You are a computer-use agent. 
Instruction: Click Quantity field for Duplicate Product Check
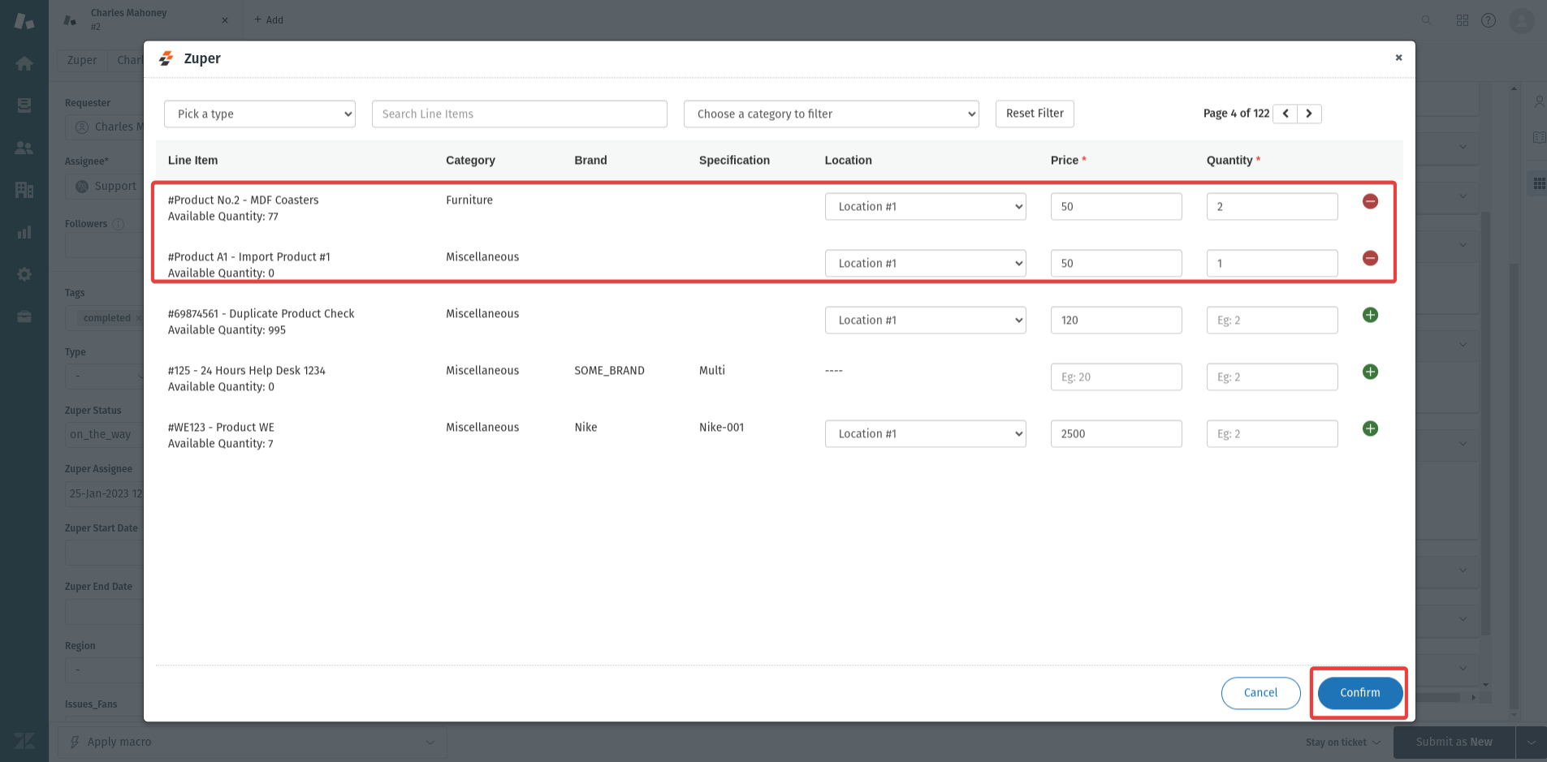click(1272, 320)
